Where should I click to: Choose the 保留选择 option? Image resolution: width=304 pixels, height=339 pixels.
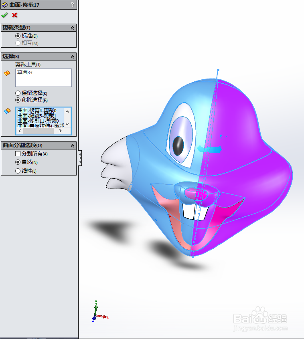click(18, 93)
